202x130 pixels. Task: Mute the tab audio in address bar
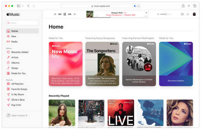click(135, 6)
